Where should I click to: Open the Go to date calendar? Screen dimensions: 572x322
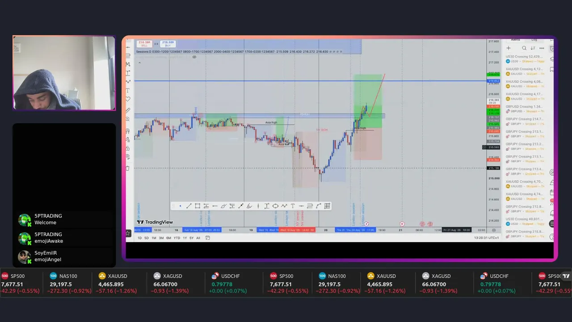pyautogui.click(x=207, y=238)
